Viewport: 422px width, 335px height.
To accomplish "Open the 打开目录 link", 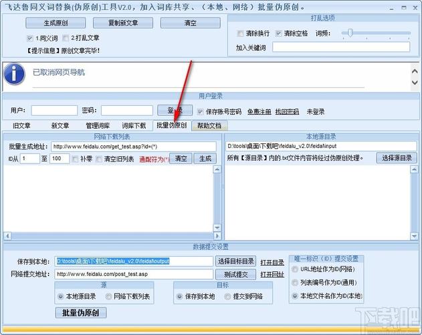I will [272, 262].
